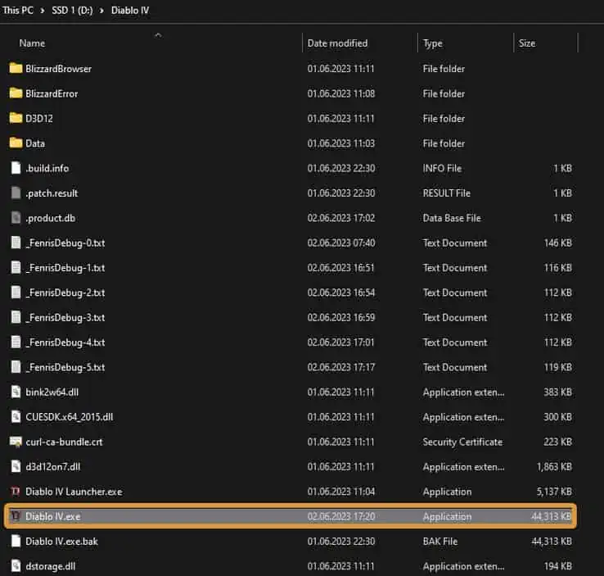Go to This PC in breadcrumb
The image size is (604, 576).
click(x=18, y=11)
